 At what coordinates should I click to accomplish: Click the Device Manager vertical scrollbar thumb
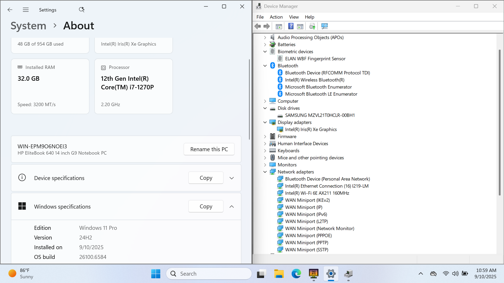pyautogui.click(x=500, y=122)
